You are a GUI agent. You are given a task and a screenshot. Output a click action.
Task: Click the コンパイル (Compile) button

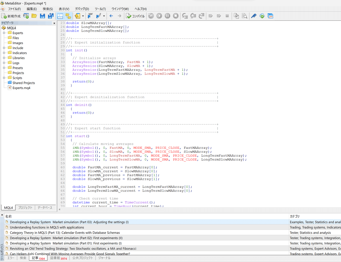coord(135,16)
